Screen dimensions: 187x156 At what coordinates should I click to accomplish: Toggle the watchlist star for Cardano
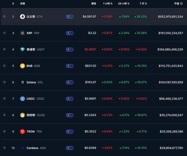[x=4, y=148]
